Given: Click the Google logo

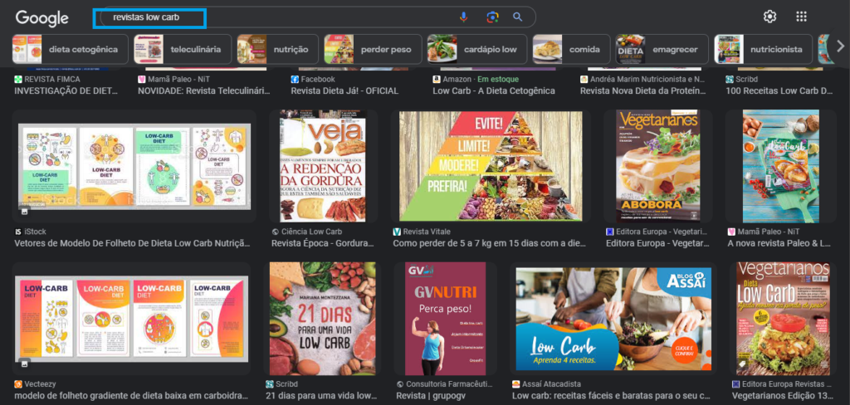Looking at the screenshot, I should click(42, 18).
